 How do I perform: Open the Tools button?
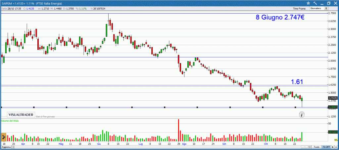[316, 147]
